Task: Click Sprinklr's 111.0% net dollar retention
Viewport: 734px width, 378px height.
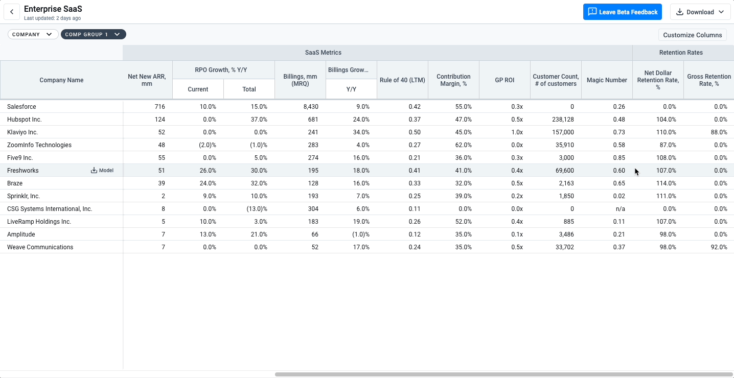Action: 666,196
